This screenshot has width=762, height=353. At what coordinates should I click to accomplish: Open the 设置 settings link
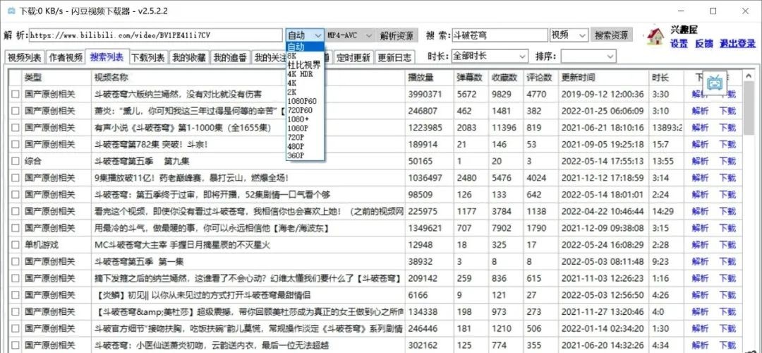click(x=679, y=44)
